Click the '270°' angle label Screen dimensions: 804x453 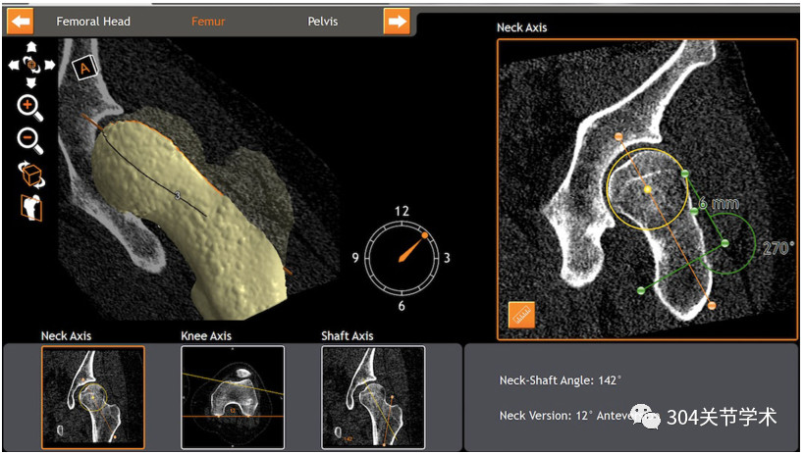coord(777,249)
